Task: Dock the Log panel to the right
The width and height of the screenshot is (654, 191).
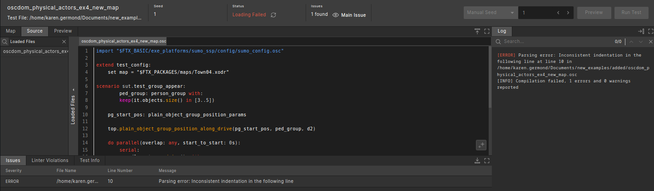Action: 640,31
